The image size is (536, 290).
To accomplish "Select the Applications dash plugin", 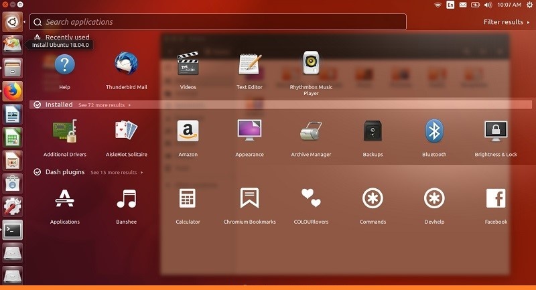I will click(x=64, y=198).
